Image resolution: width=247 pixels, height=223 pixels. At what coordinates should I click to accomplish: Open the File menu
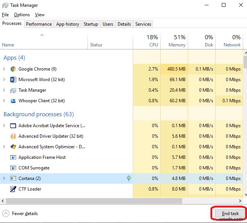(5, 15)
